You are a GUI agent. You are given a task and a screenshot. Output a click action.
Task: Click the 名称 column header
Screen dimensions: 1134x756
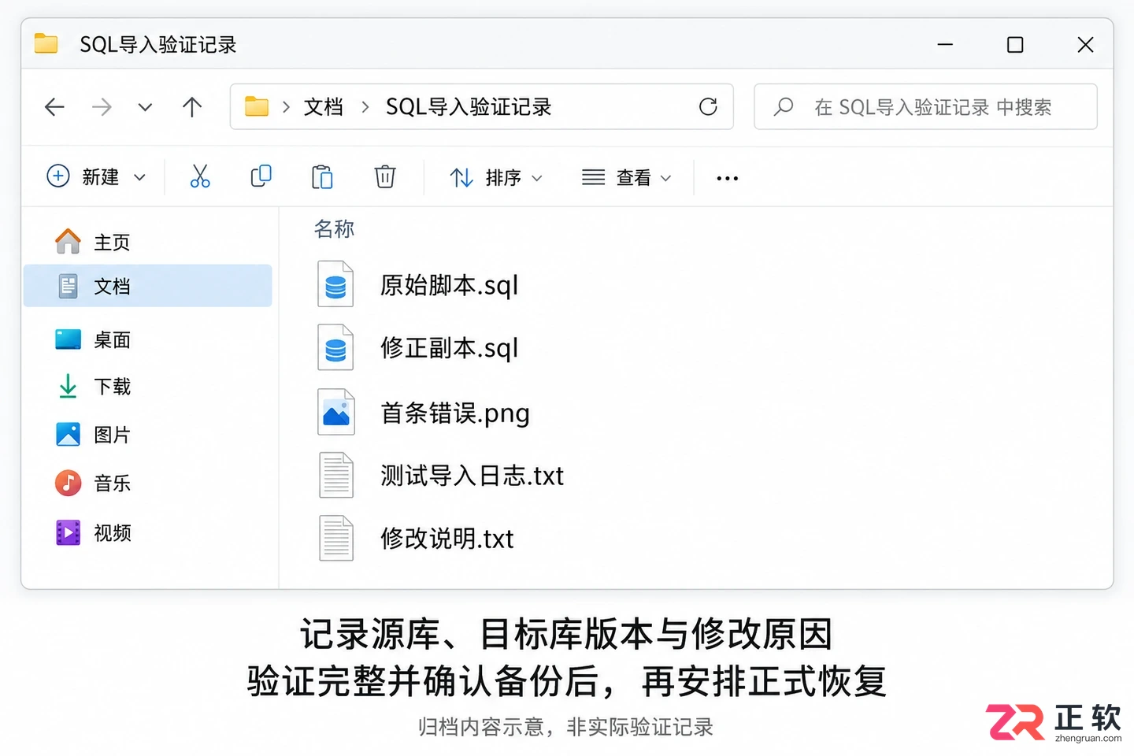tap(334, 229)
